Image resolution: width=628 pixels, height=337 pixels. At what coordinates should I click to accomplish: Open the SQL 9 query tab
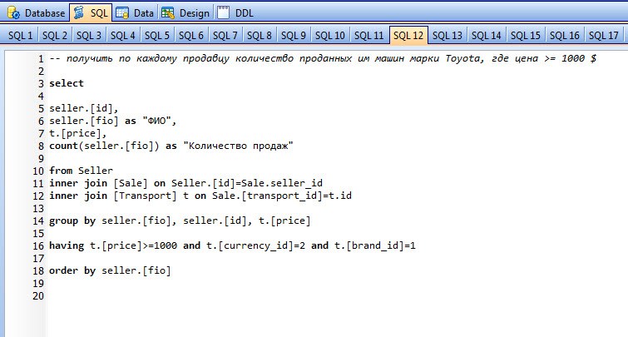pyautogui.click(x=293, y=36)
